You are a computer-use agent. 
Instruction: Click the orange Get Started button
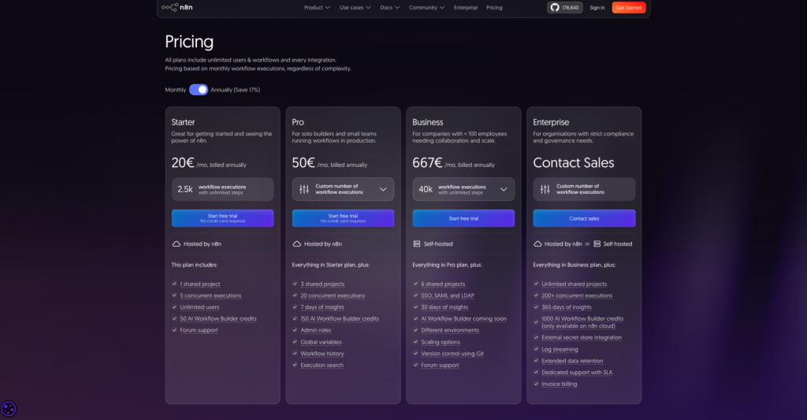pos(628,8)
